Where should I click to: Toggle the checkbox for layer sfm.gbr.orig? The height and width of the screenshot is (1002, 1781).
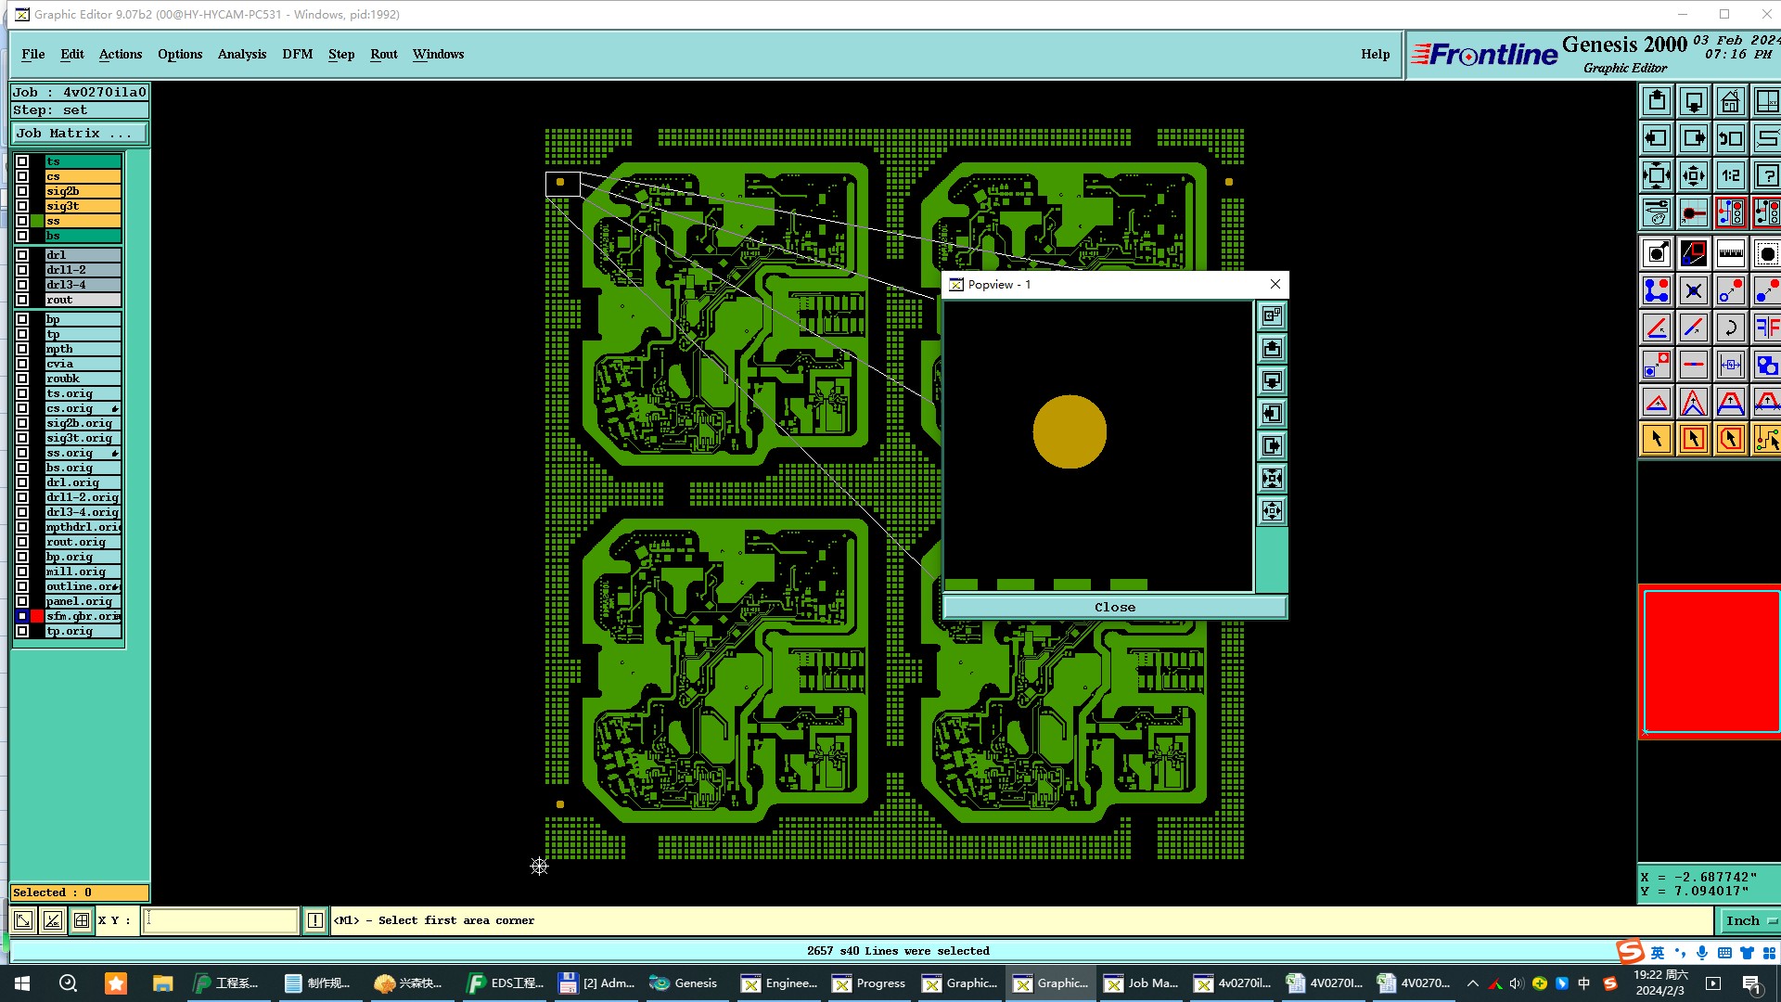(22, 616)
